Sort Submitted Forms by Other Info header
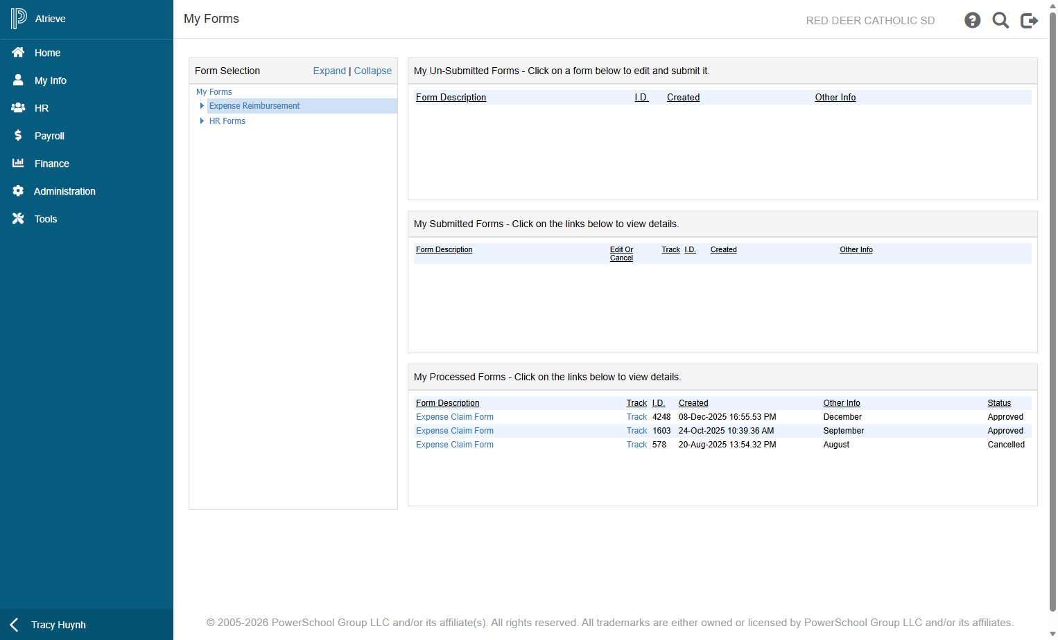 (x=856, y=249)
